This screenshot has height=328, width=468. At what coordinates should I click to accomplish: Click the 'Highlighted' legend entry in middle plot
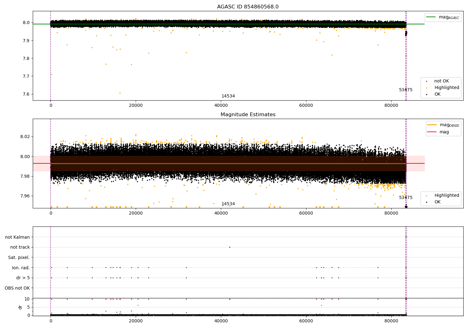pos(446,196)
